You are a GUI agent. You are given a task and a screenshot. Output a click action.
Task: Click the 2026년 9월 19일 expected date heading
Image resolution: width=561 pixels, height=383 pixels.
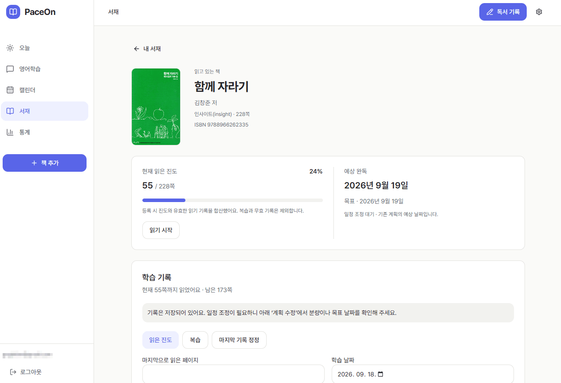coord(376,185)
